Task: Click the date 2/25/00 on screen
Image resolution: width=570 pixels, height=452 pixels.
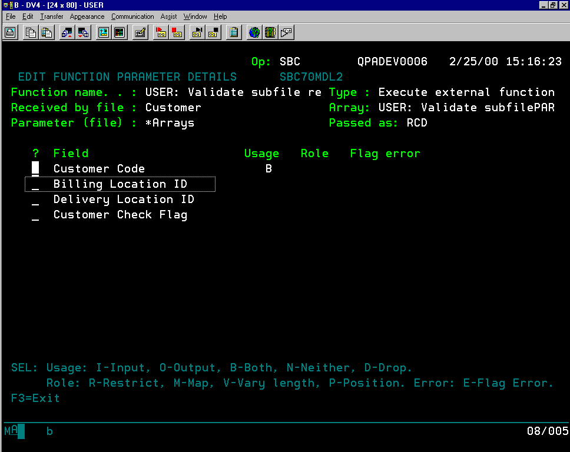Action: coord(473,61)
